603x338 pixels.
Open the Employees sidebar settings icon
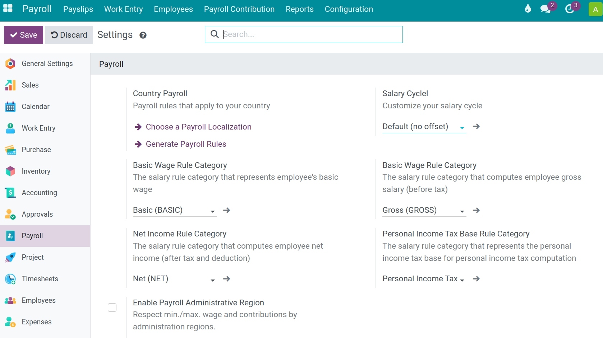coord(10,301)
